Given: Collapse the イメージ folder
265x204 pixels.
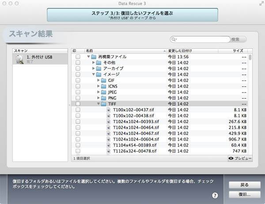Looking at the screenshot, I should 93,75.
